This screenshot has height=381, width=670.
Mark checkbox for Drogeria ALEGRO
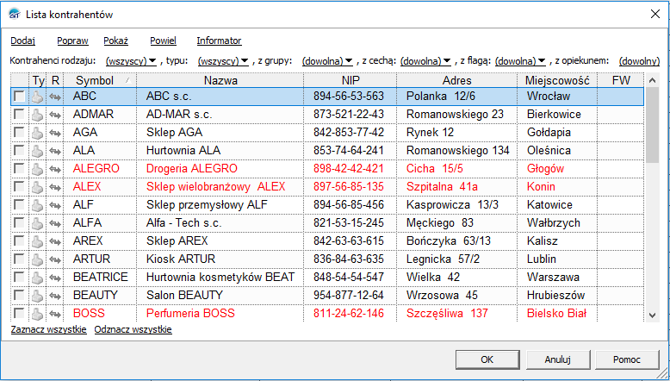pos(19,168)
